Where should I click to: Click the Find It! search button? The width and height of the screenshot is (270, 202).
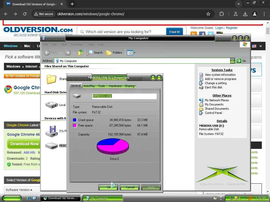[x=175, y=32]
